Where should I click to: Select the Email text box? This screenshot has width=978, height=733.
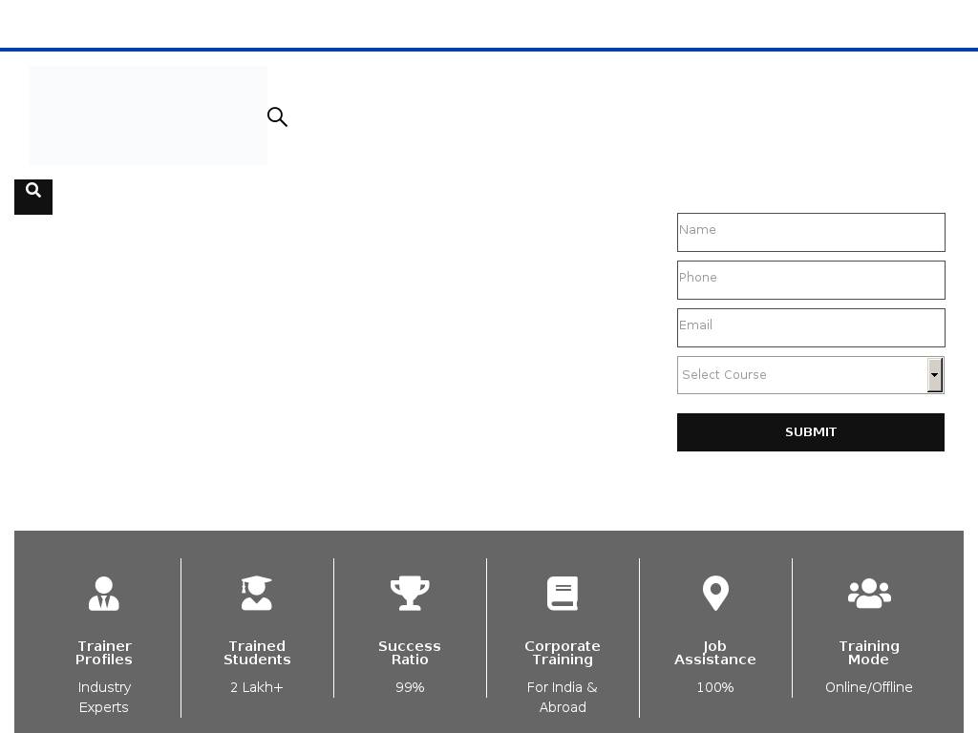pos(811,327)
